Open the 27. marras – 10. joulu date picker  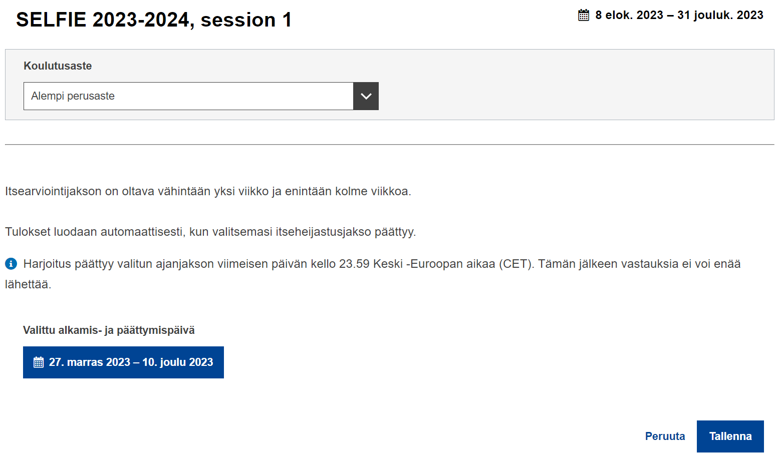coord(123,362)
